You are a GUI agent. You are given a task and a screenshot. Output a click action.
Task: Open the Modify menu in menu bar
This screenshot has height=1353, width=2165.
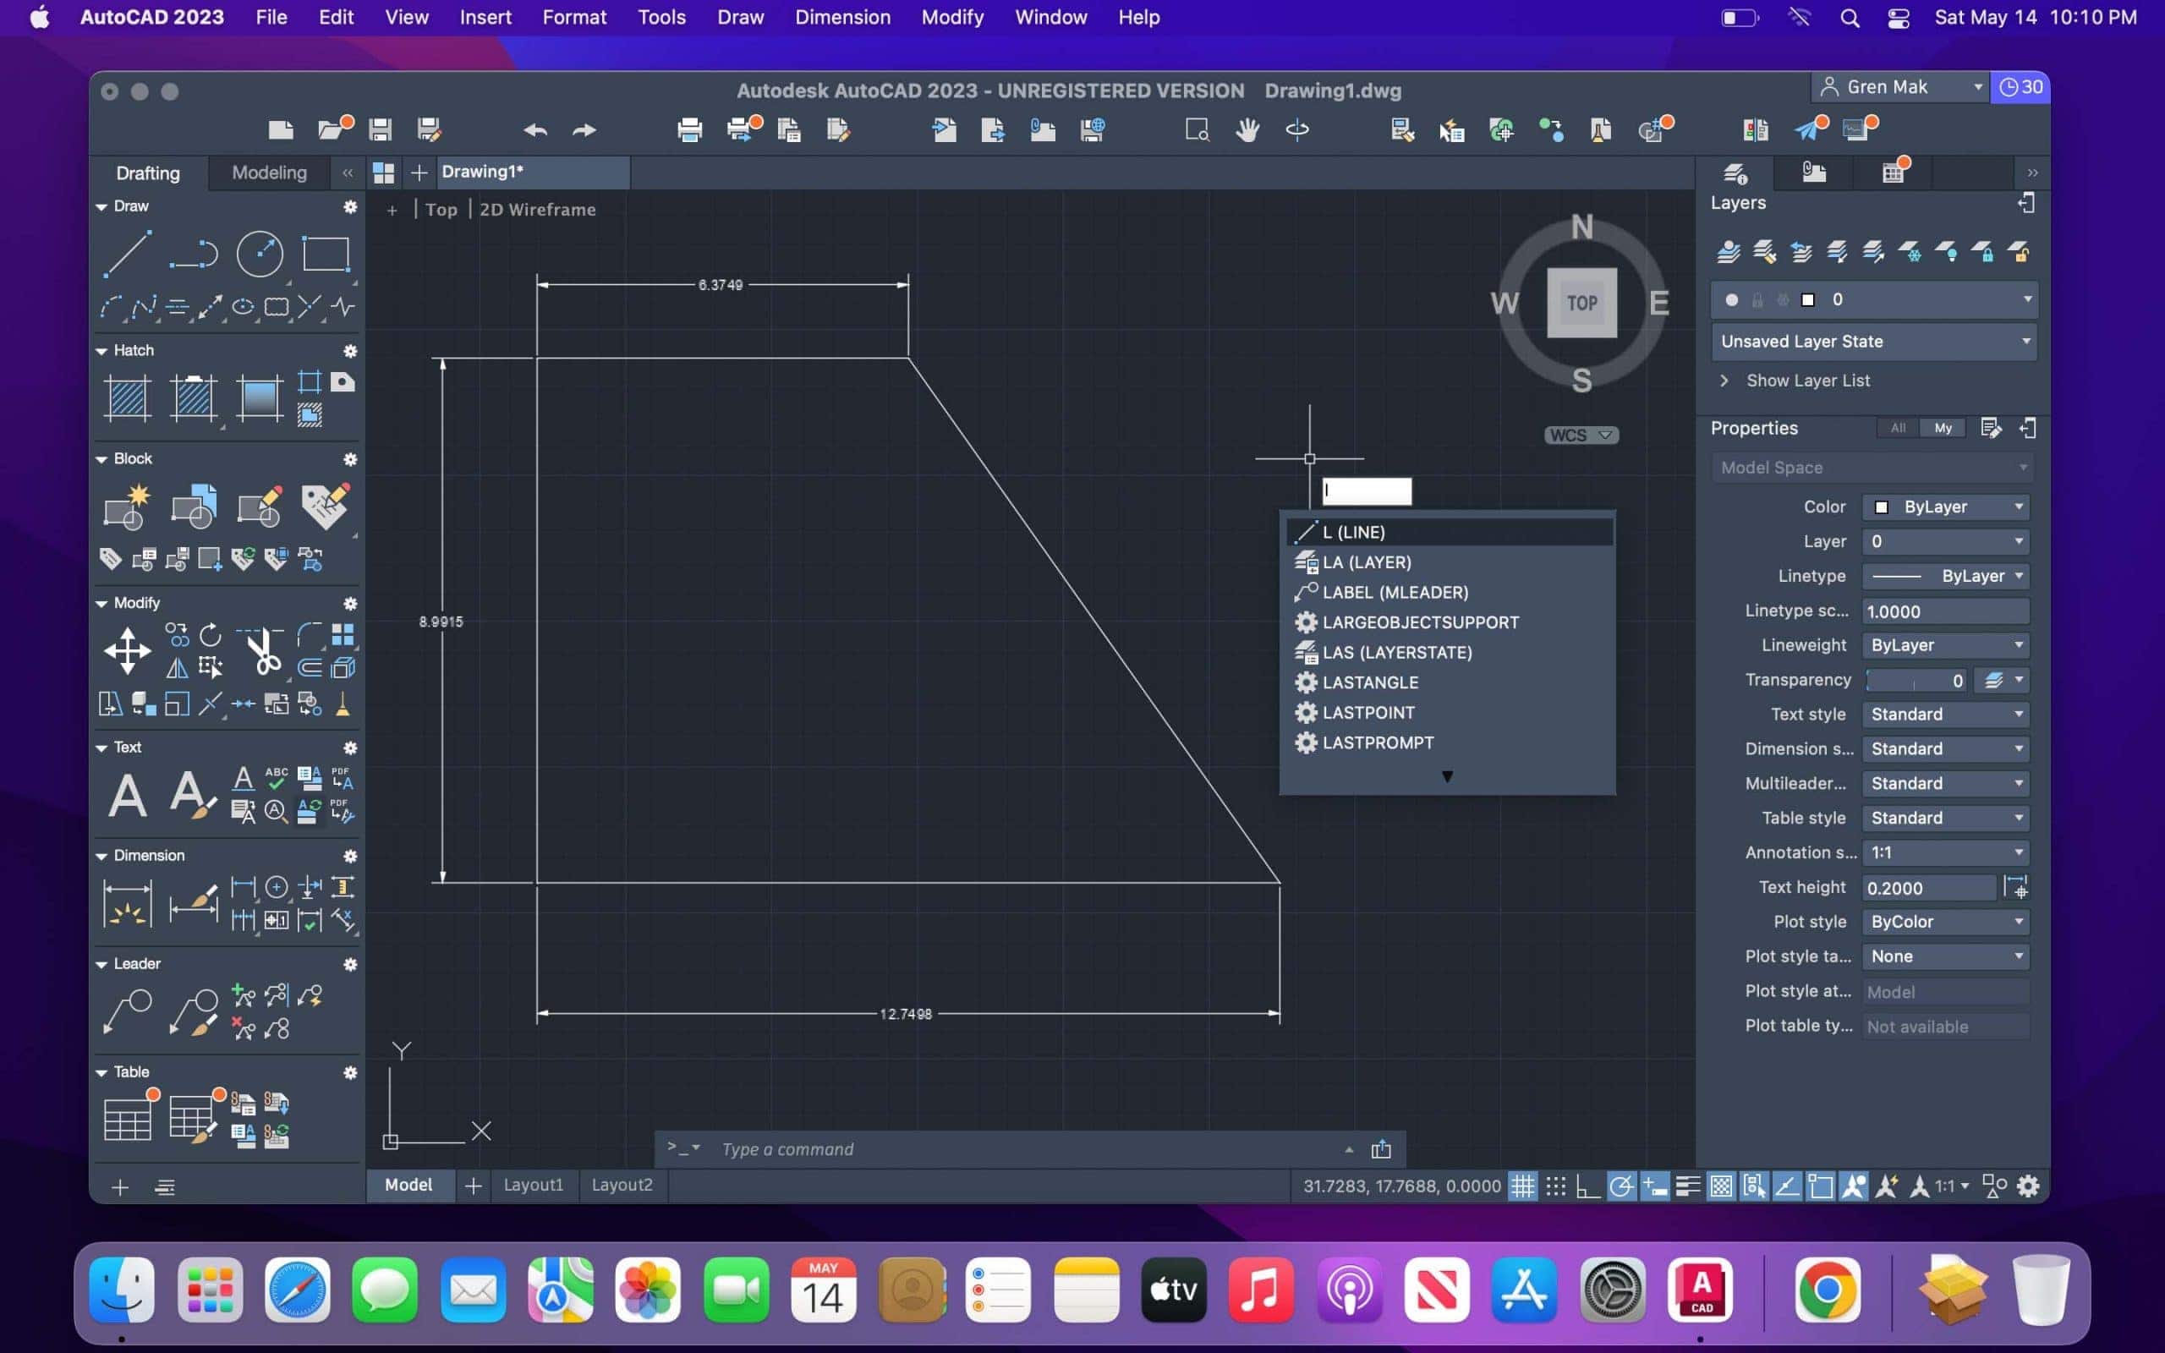tap(952, 17)
